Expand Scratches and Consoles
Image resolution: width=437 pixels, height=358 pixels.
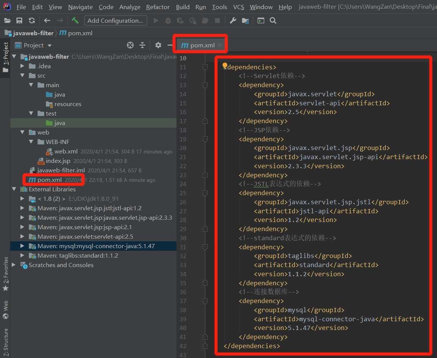pyautogui.click(x=13, y=265)
